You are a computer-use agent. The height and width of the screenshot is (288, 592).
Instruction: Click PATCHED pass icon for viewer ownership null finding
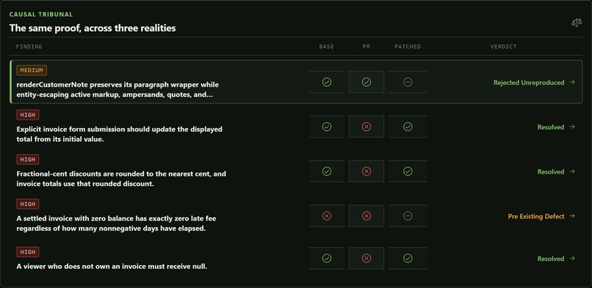click(x=408, y=258)
